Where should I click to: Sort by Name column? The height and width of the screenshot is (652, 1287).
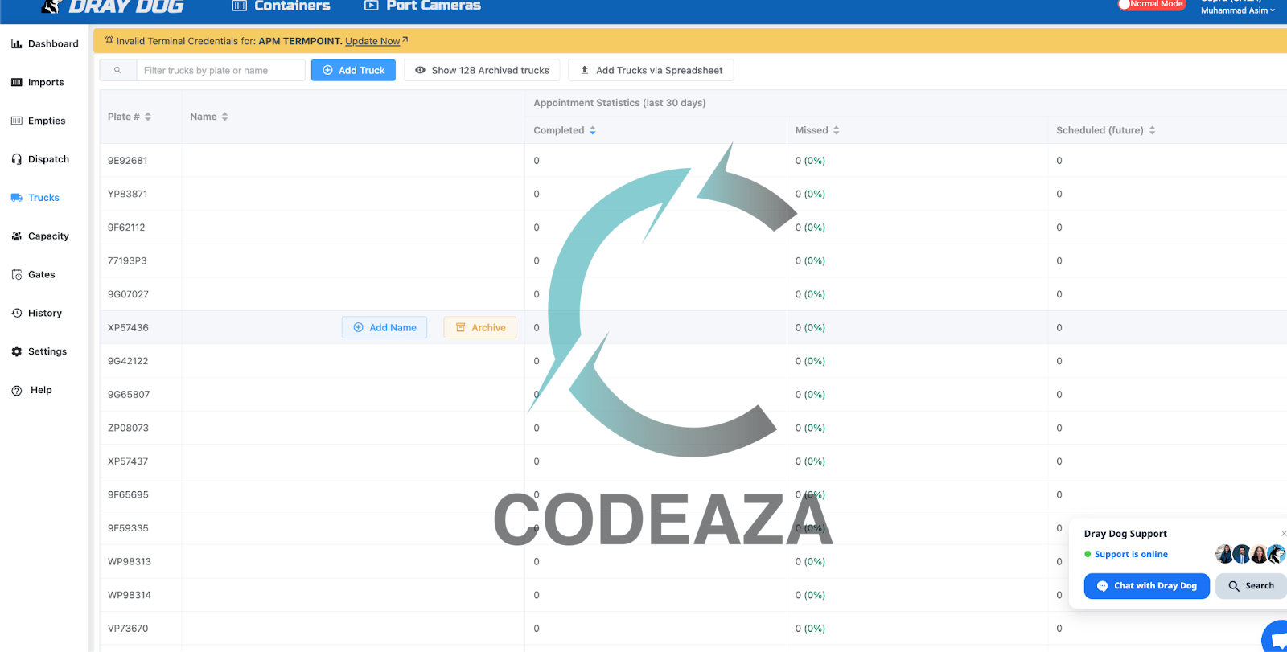click(x=209, y=117)
